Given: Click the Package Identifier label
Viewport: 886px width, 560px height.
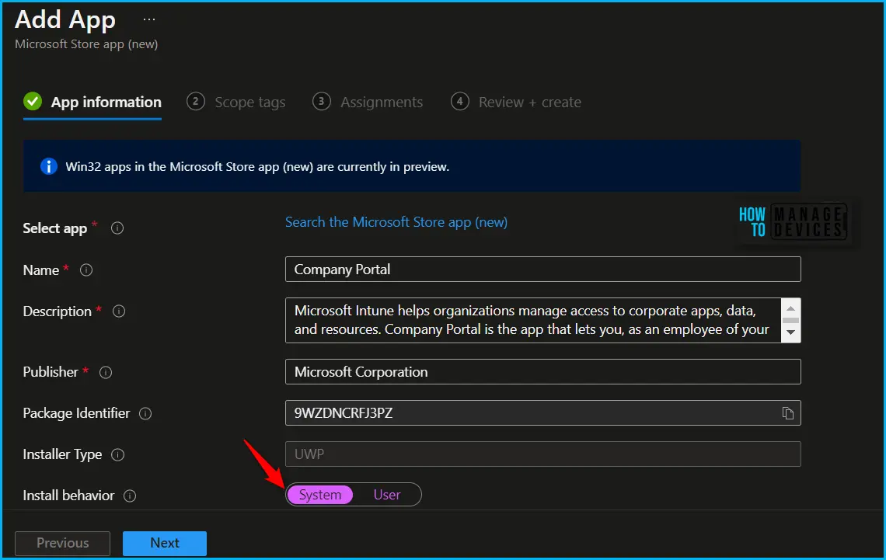Looking at the screenshot, I should pyautogui.click(x=76, y=413).
